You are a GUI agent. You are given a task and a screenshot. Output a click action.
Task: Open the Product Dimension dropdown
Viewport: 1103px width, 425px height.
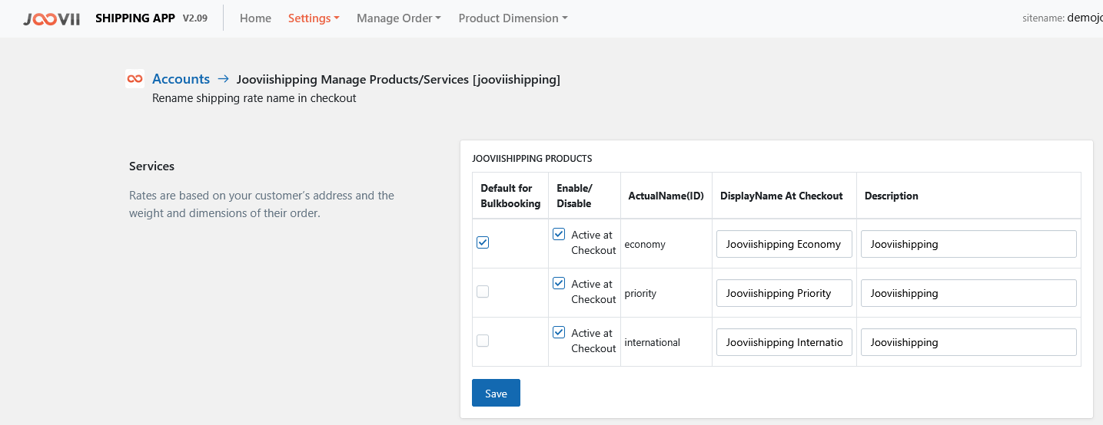(513, 18)
